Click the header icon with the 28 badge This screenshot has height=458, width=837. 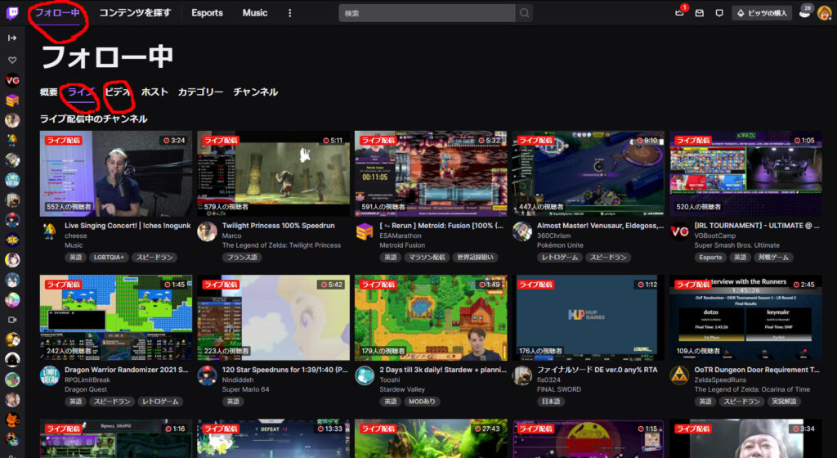[x=805, y=11]
